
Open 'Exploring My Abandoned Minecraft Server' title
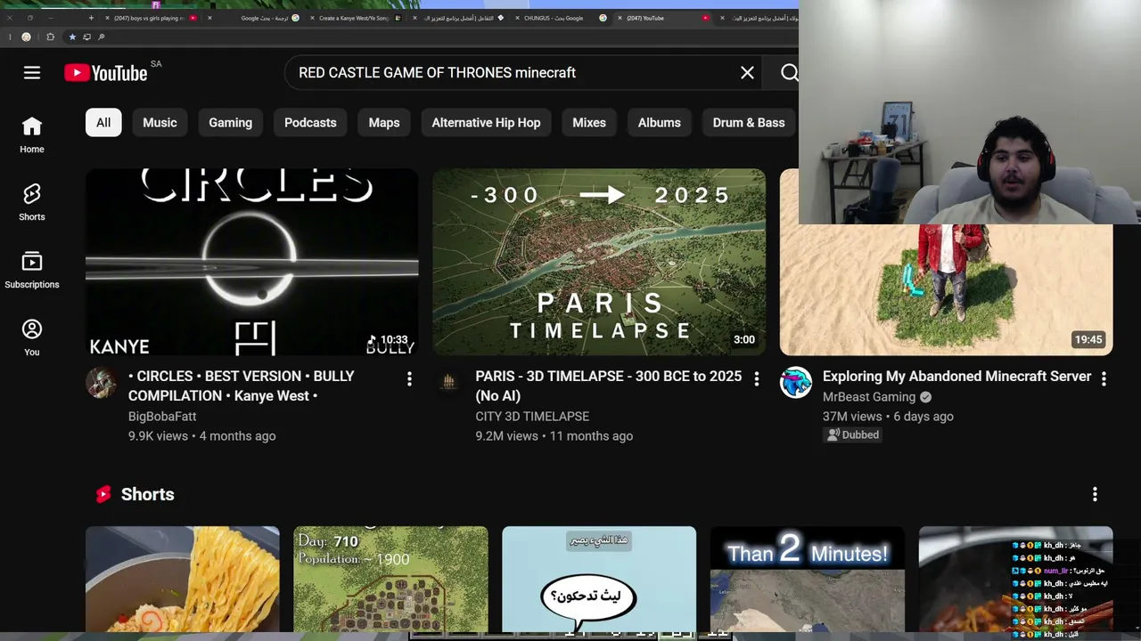956,377
